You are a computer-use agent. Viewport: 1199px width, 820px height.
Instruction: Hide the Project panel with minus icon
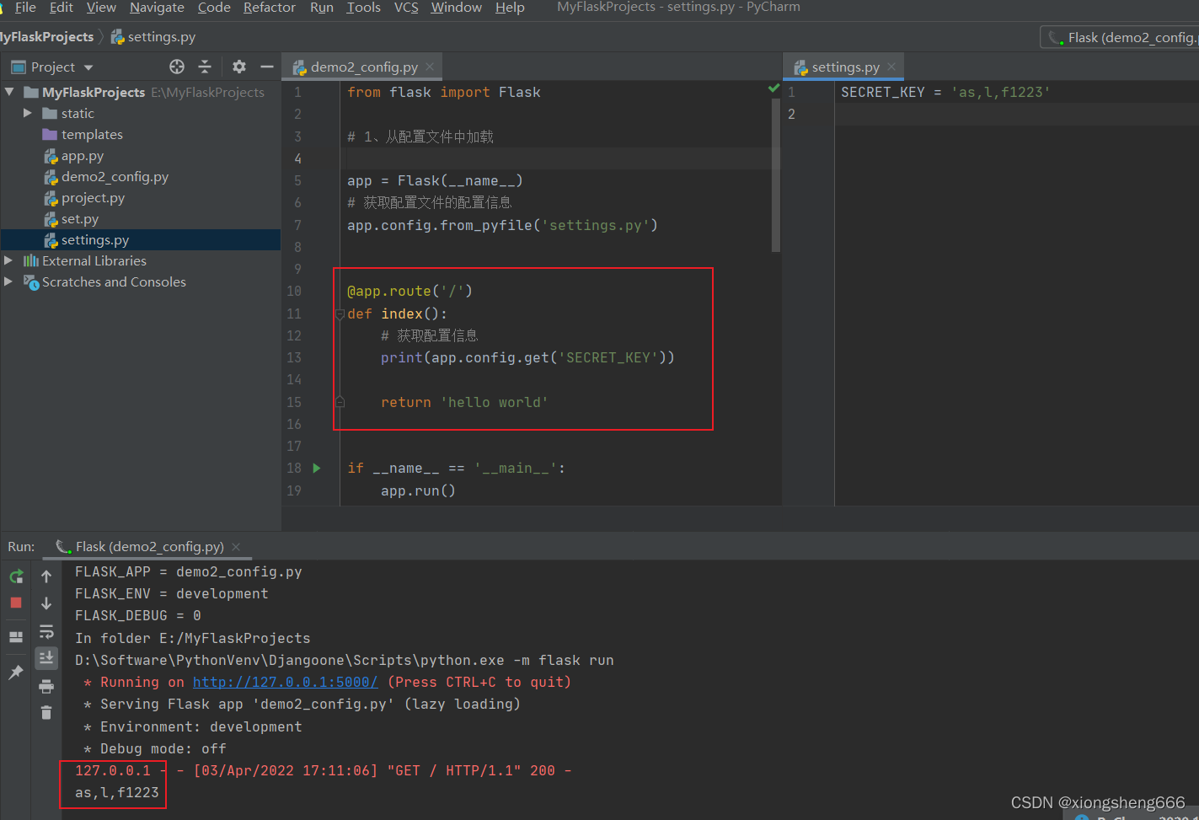[267, 67]
